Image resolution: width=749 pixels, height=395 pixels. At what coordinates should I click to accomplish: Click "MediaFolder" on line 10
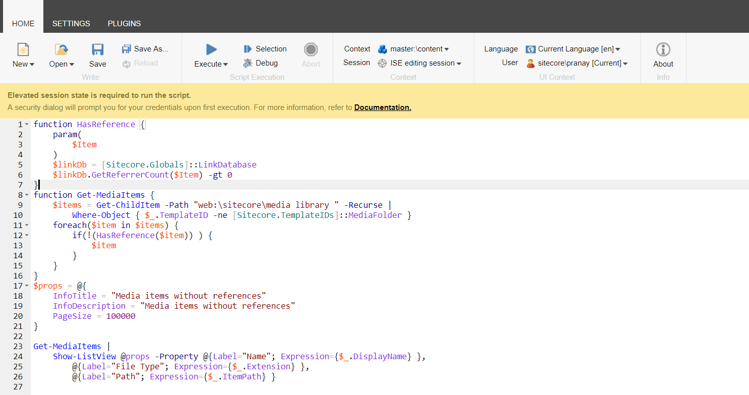pos(376,215)
